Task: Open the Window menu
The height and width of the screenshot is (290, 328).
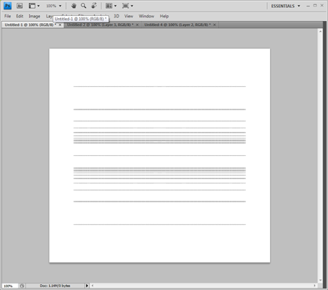Action: pos(147,16)
